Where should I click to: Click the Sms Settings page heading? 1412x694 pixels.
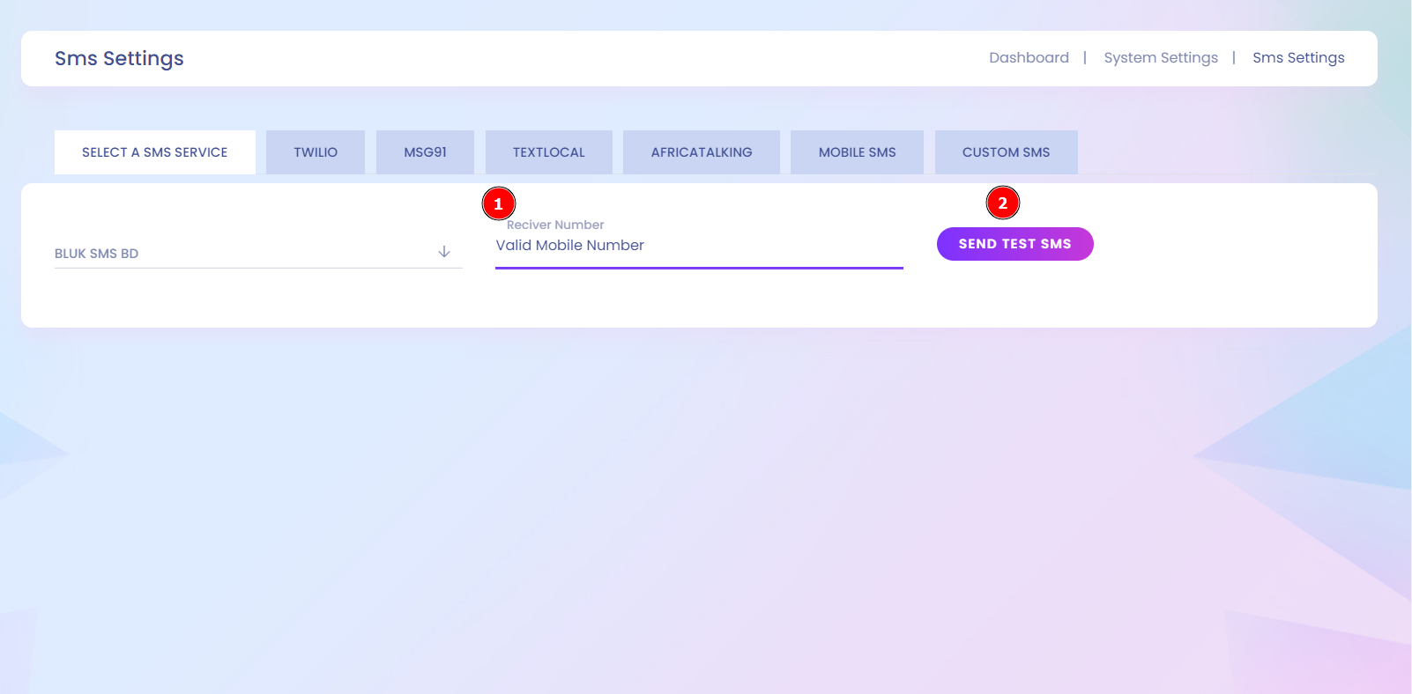(x=119, y=58)
